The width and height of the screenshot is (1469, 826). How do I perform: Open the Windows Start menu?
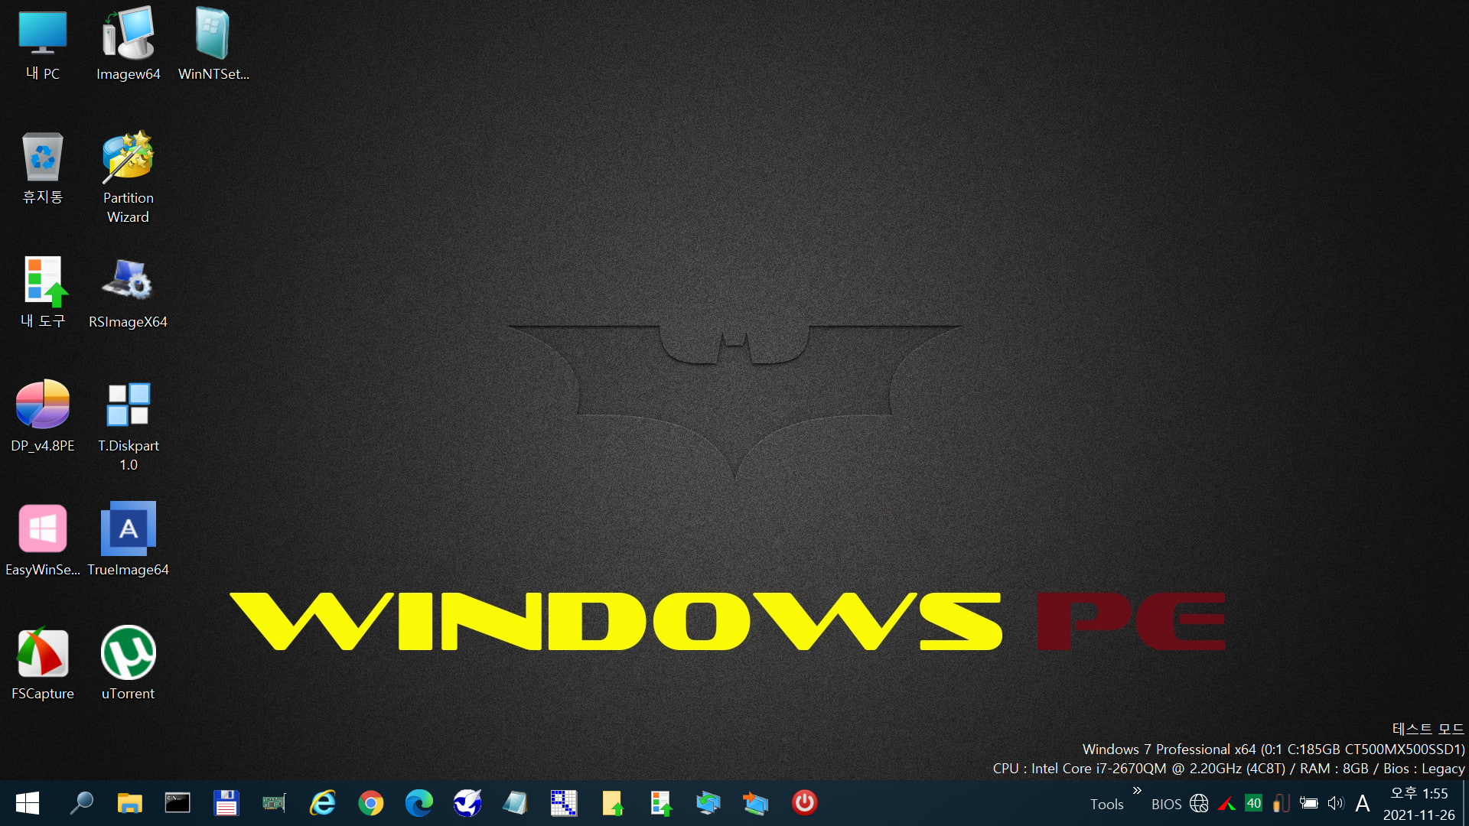pos(28,803)
